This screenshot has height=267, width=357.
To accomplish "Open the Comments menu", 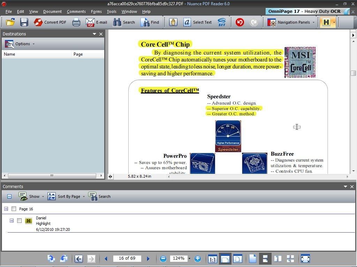I will [x=76, y=11].
